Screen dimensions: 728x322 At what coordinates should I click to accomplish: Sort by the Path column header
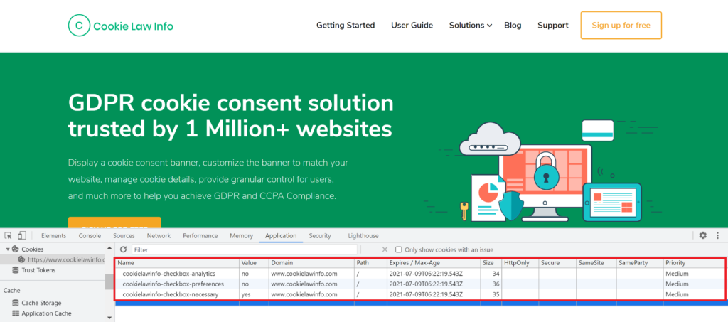[370, 263]
